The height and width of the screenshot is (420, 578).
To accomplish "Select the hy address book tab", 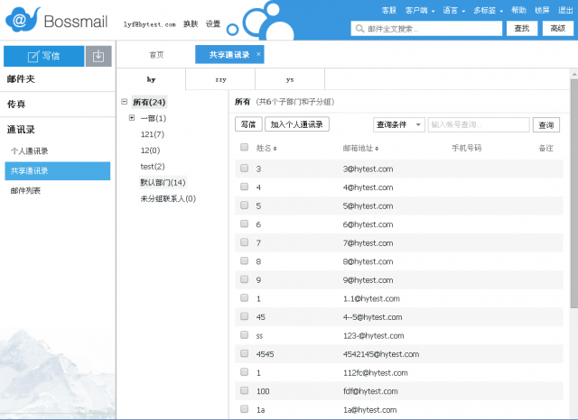I will 151,79.
